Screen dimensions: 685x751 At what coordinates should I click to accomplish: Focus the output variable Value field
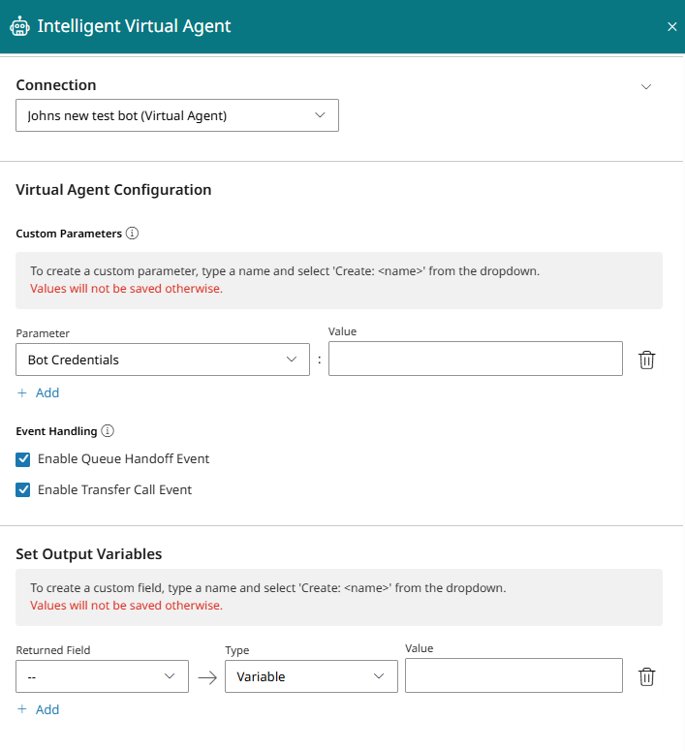[514, 675]
